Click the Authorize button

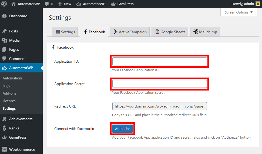[x=123, y=129]
